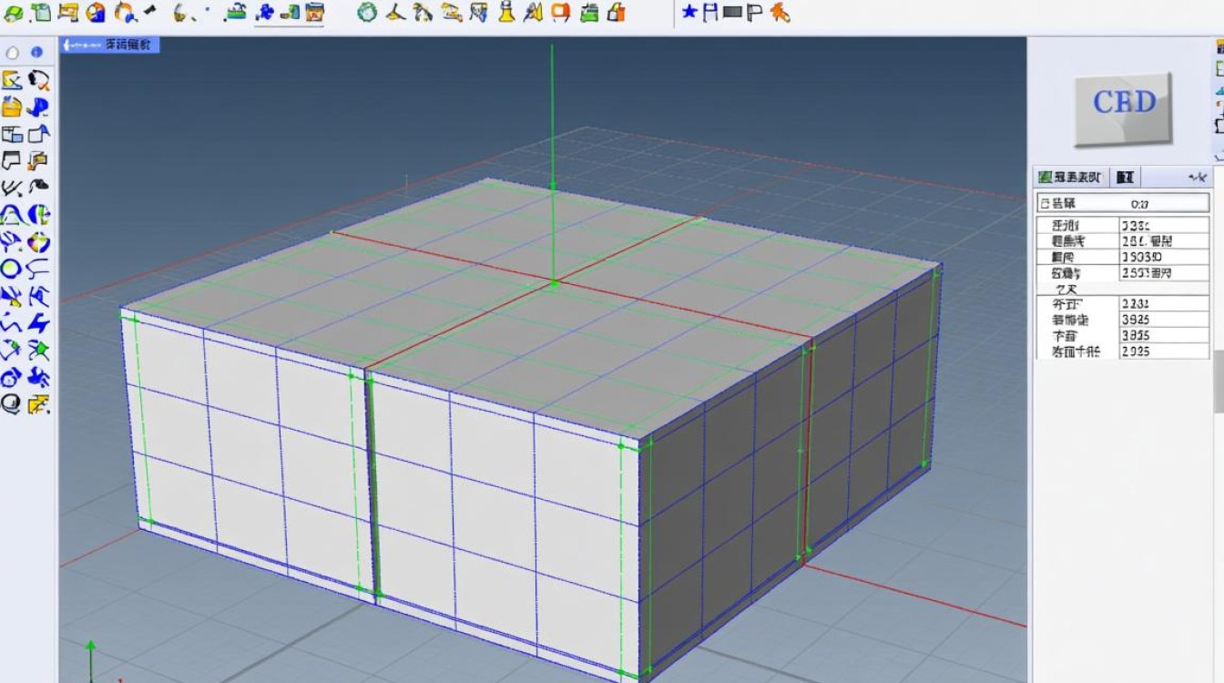1224x683 pixels.
Task: Click the blue info circle icon
Action: (x=36, y=53)
